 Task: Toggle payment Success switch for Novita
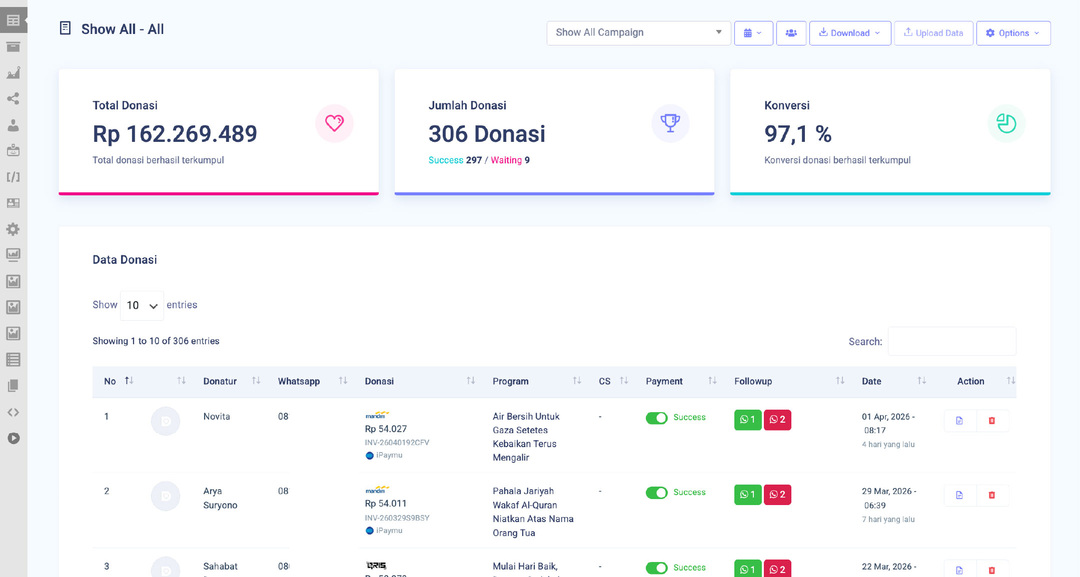[656, 418]
